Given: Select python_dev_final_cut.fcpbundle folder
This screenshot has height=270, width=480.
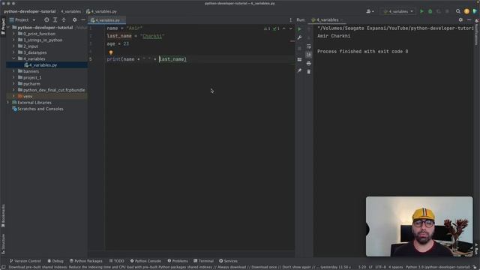Looking at the screenshot, I should coord(54,90).
